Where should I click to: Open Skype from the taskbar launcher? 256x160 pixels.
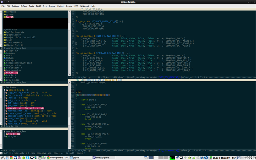[x=27, y=157]
